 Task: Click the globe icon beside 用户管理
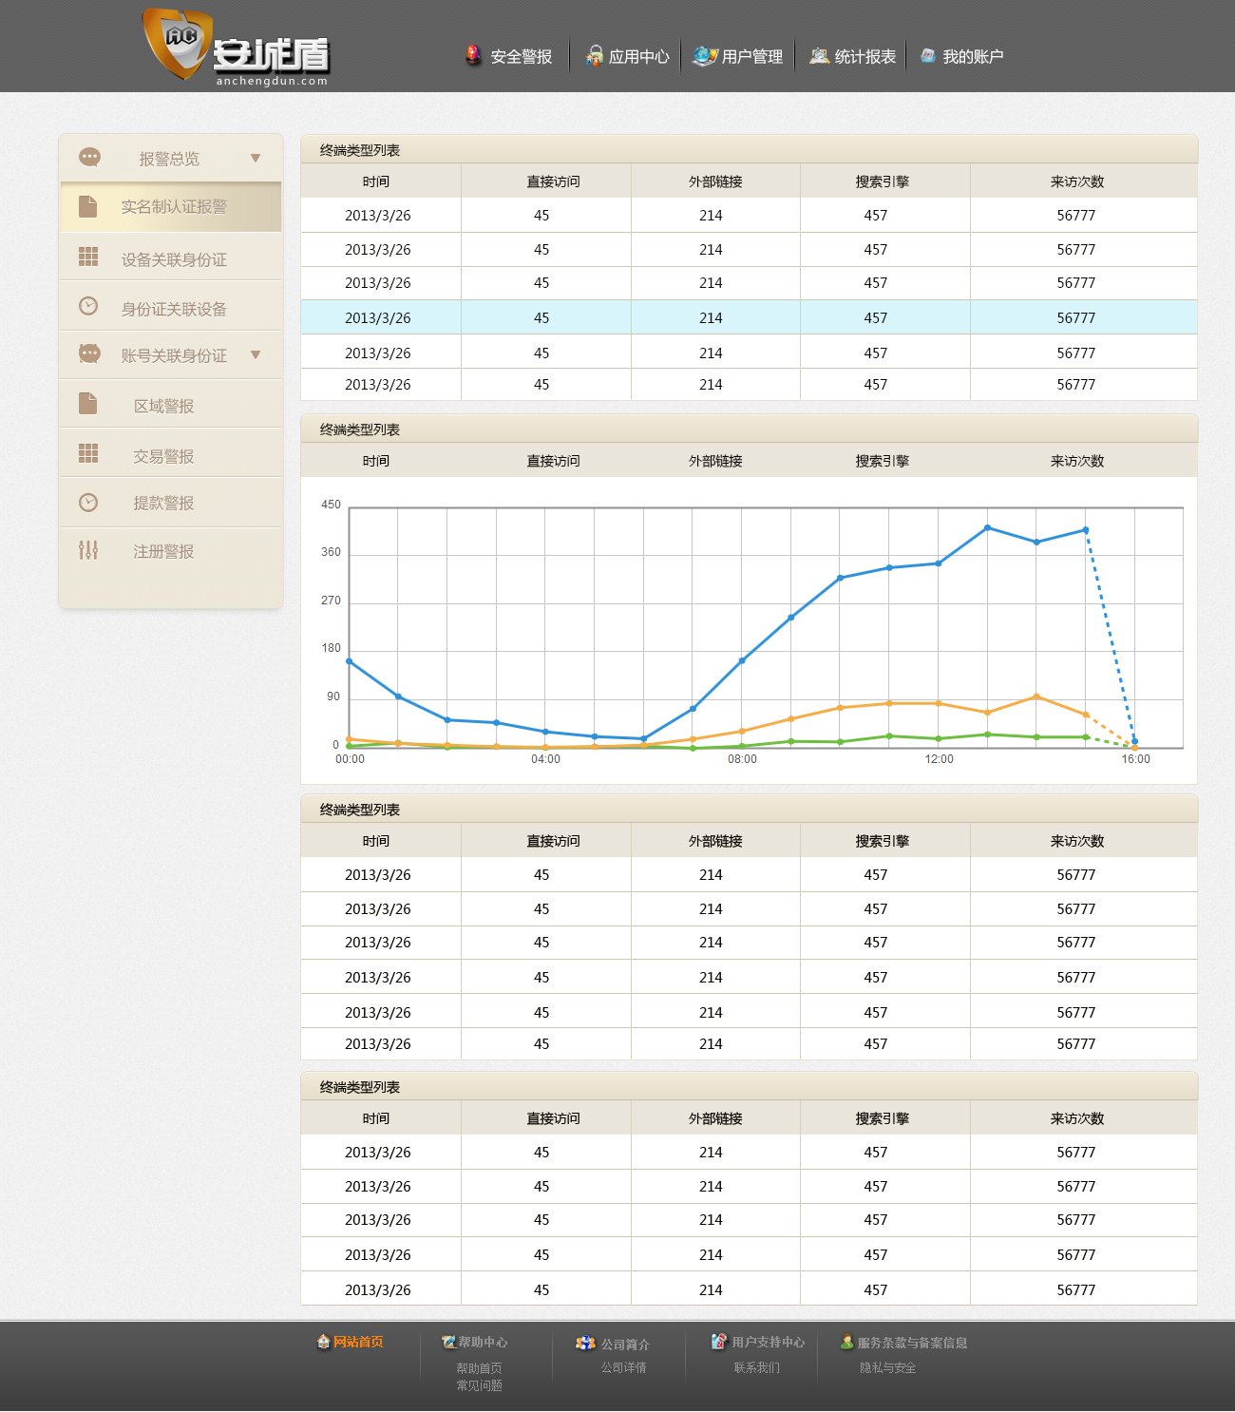705,56
